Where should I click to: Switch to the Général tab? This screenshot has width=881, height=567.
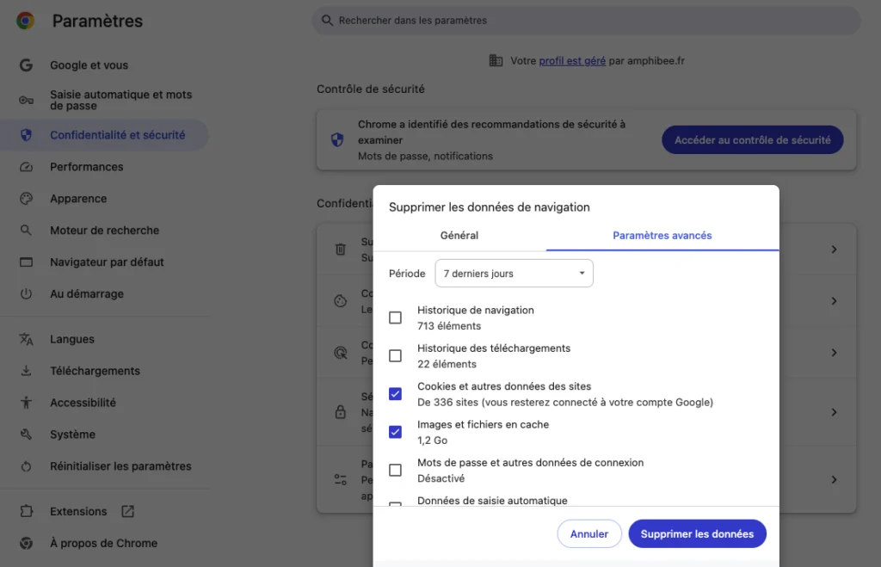coord(459,236)
